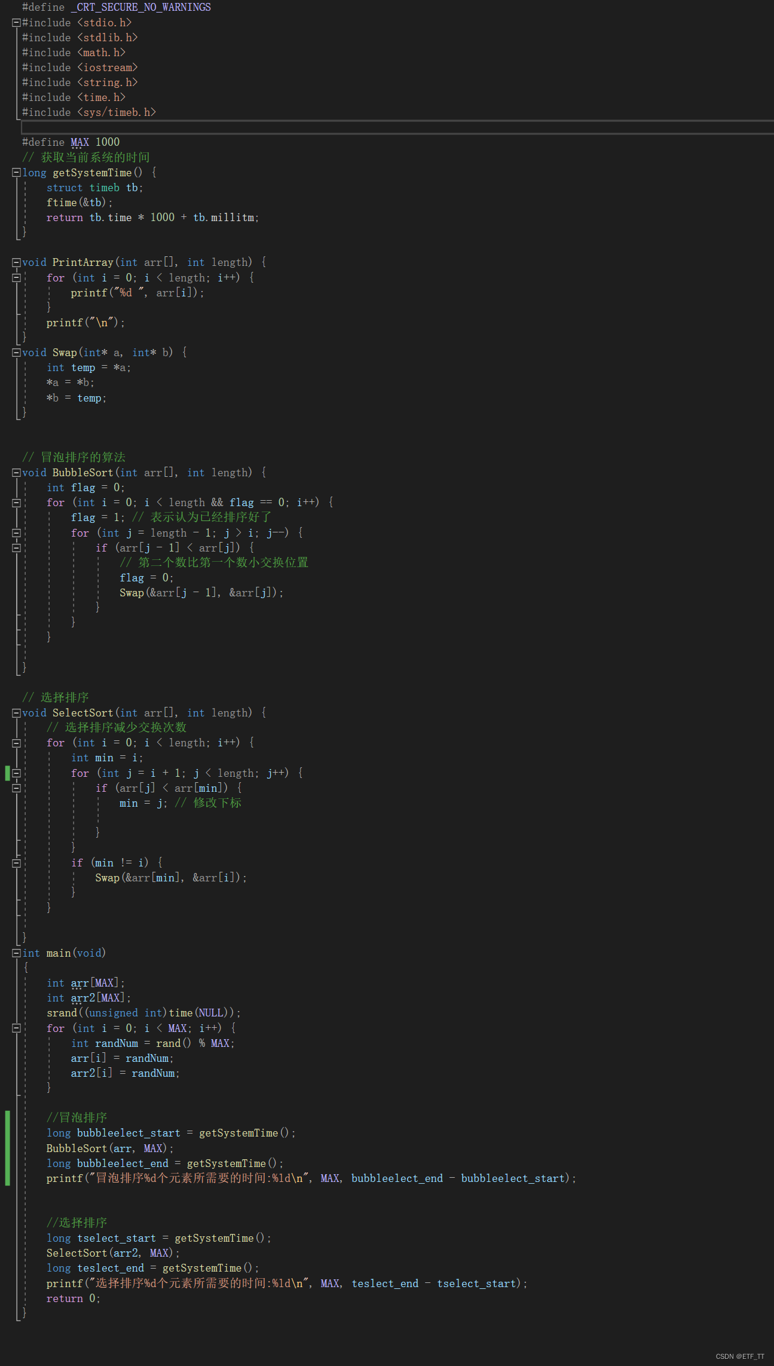Collapse the if arr[j - 1] < arr[j] block

tap(17, 548)
